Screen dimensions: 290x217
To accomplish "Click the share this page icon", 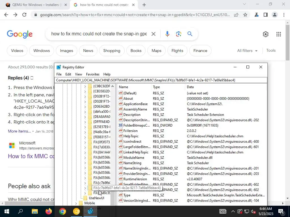I will (x=236, y=15).
